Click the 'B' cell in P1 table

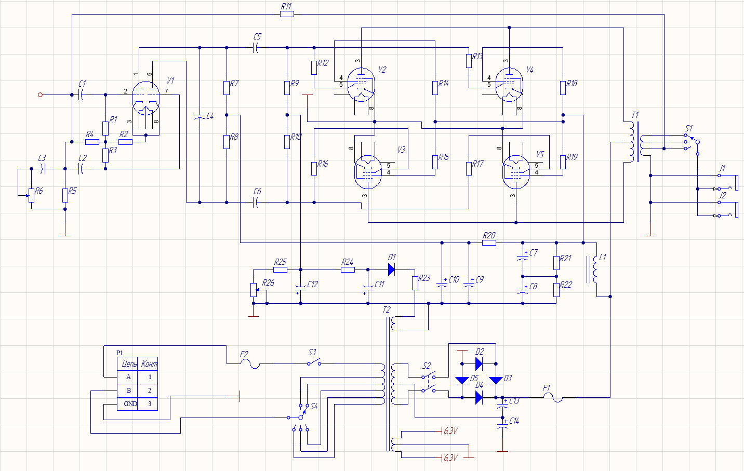128,391
